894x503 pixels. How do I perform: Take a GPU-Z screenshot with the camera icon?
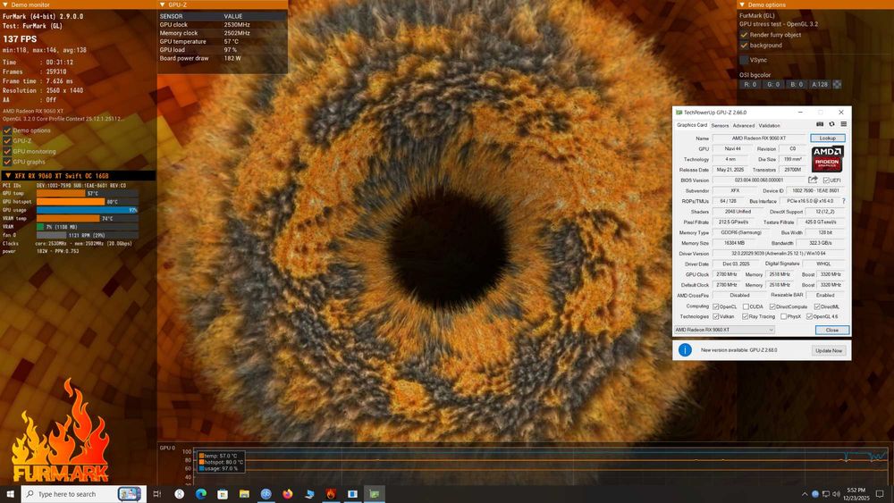(x=819, y=124)
